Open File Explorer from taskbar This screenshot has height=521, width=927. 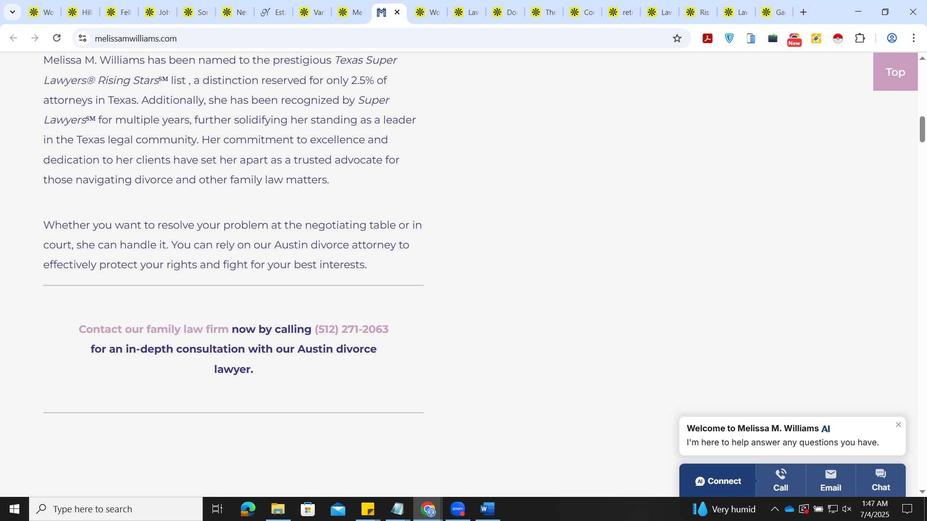[278, 509]
